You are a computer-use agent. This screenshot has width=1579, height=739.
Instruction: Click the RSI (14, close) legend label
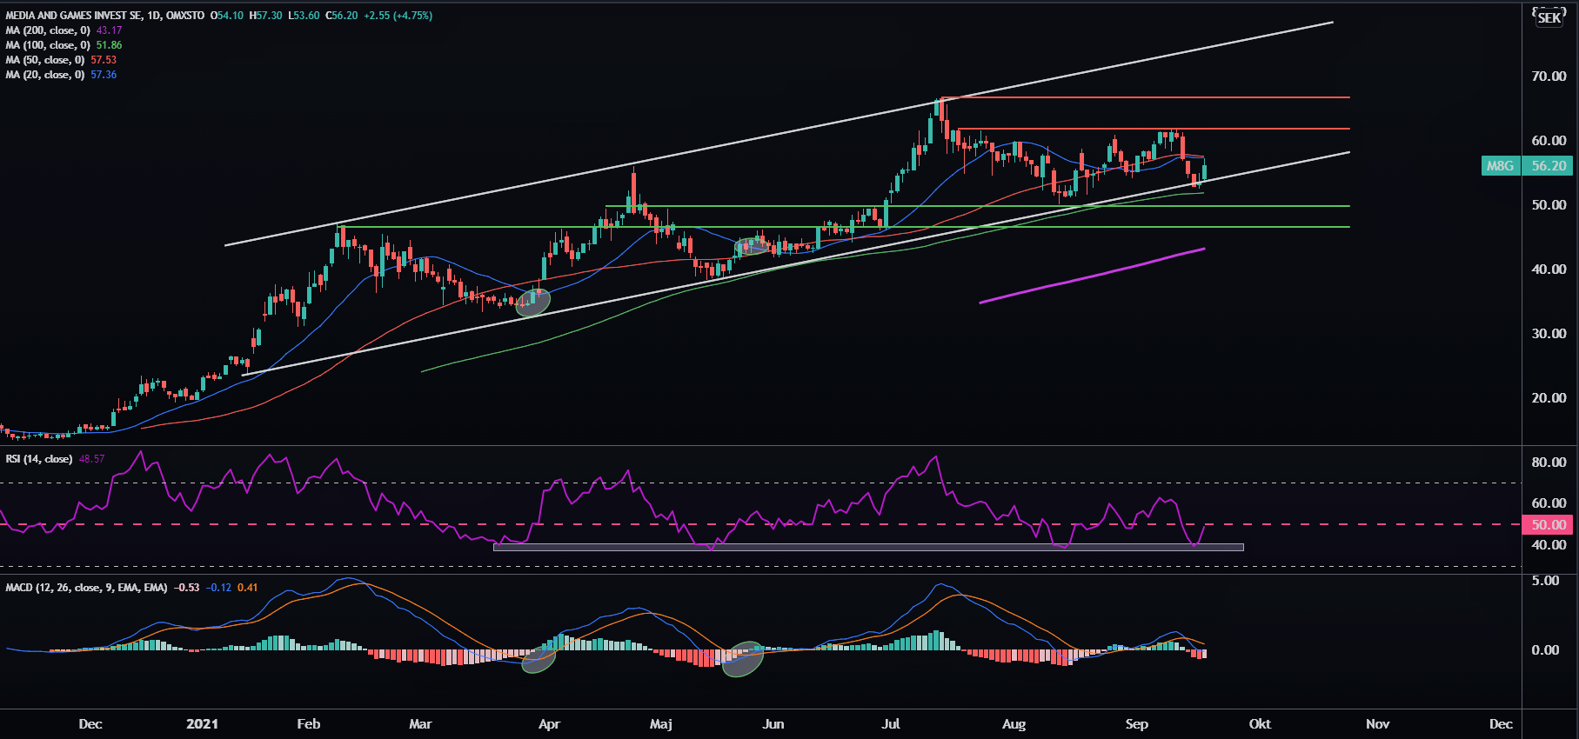[x=39, y=459]
